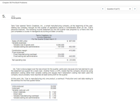140x102 pixels.
Task: Select the Variable manufacturing overhead line
Action: [x=34, y=96]
